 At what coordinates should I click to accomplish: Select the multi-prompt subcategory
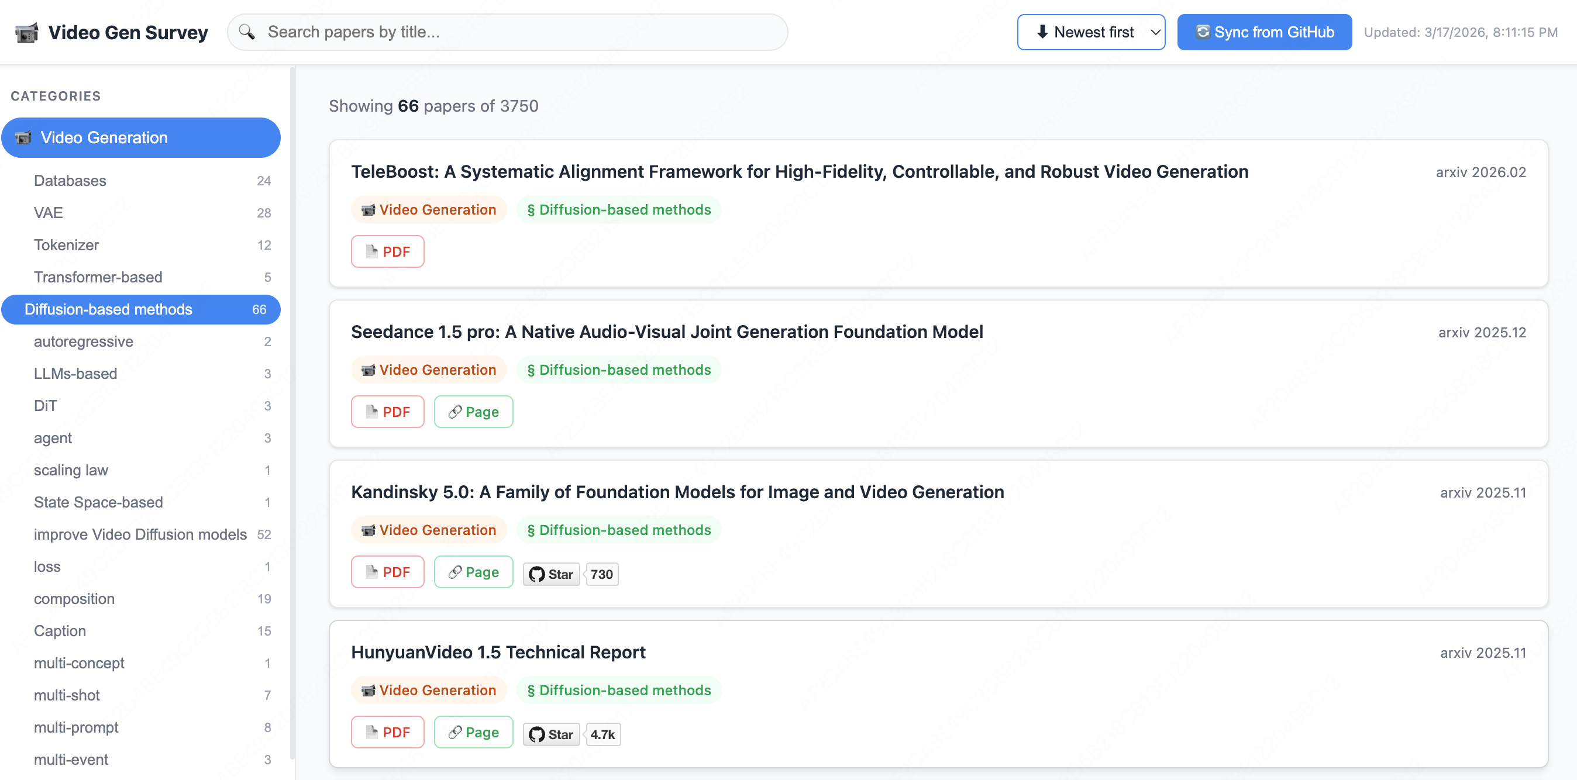tap(141, 727)
